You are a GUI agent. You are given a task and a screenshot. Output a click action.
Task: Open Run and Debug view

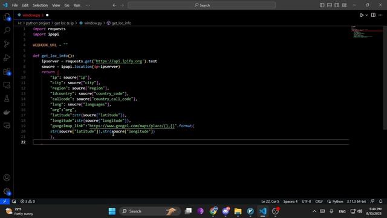click(7, 58)
